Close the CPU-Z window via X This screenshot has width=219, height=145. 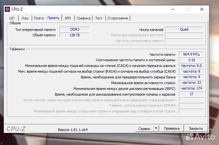(202, 9)
